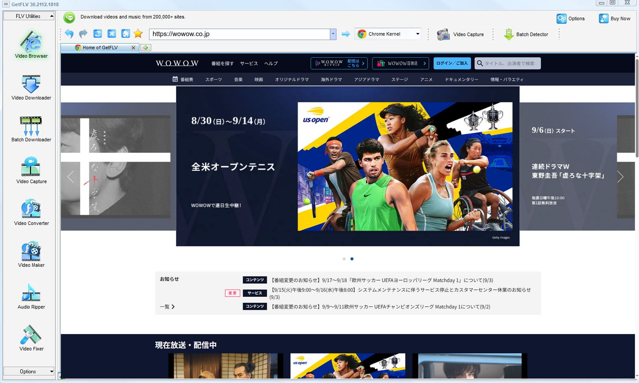Open the 映画 category

[258, 80]
